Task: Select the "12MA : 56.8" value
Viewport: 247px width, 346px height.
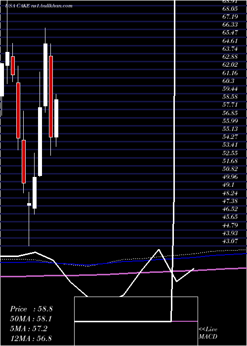Action: [31, 338]
